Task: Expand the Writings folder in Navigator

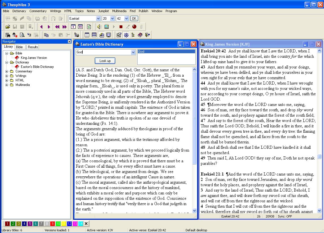Action: (6, 76)
